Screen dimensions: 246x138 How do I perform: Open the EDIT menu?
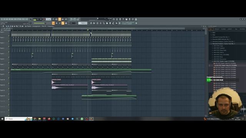click(4, 19)
